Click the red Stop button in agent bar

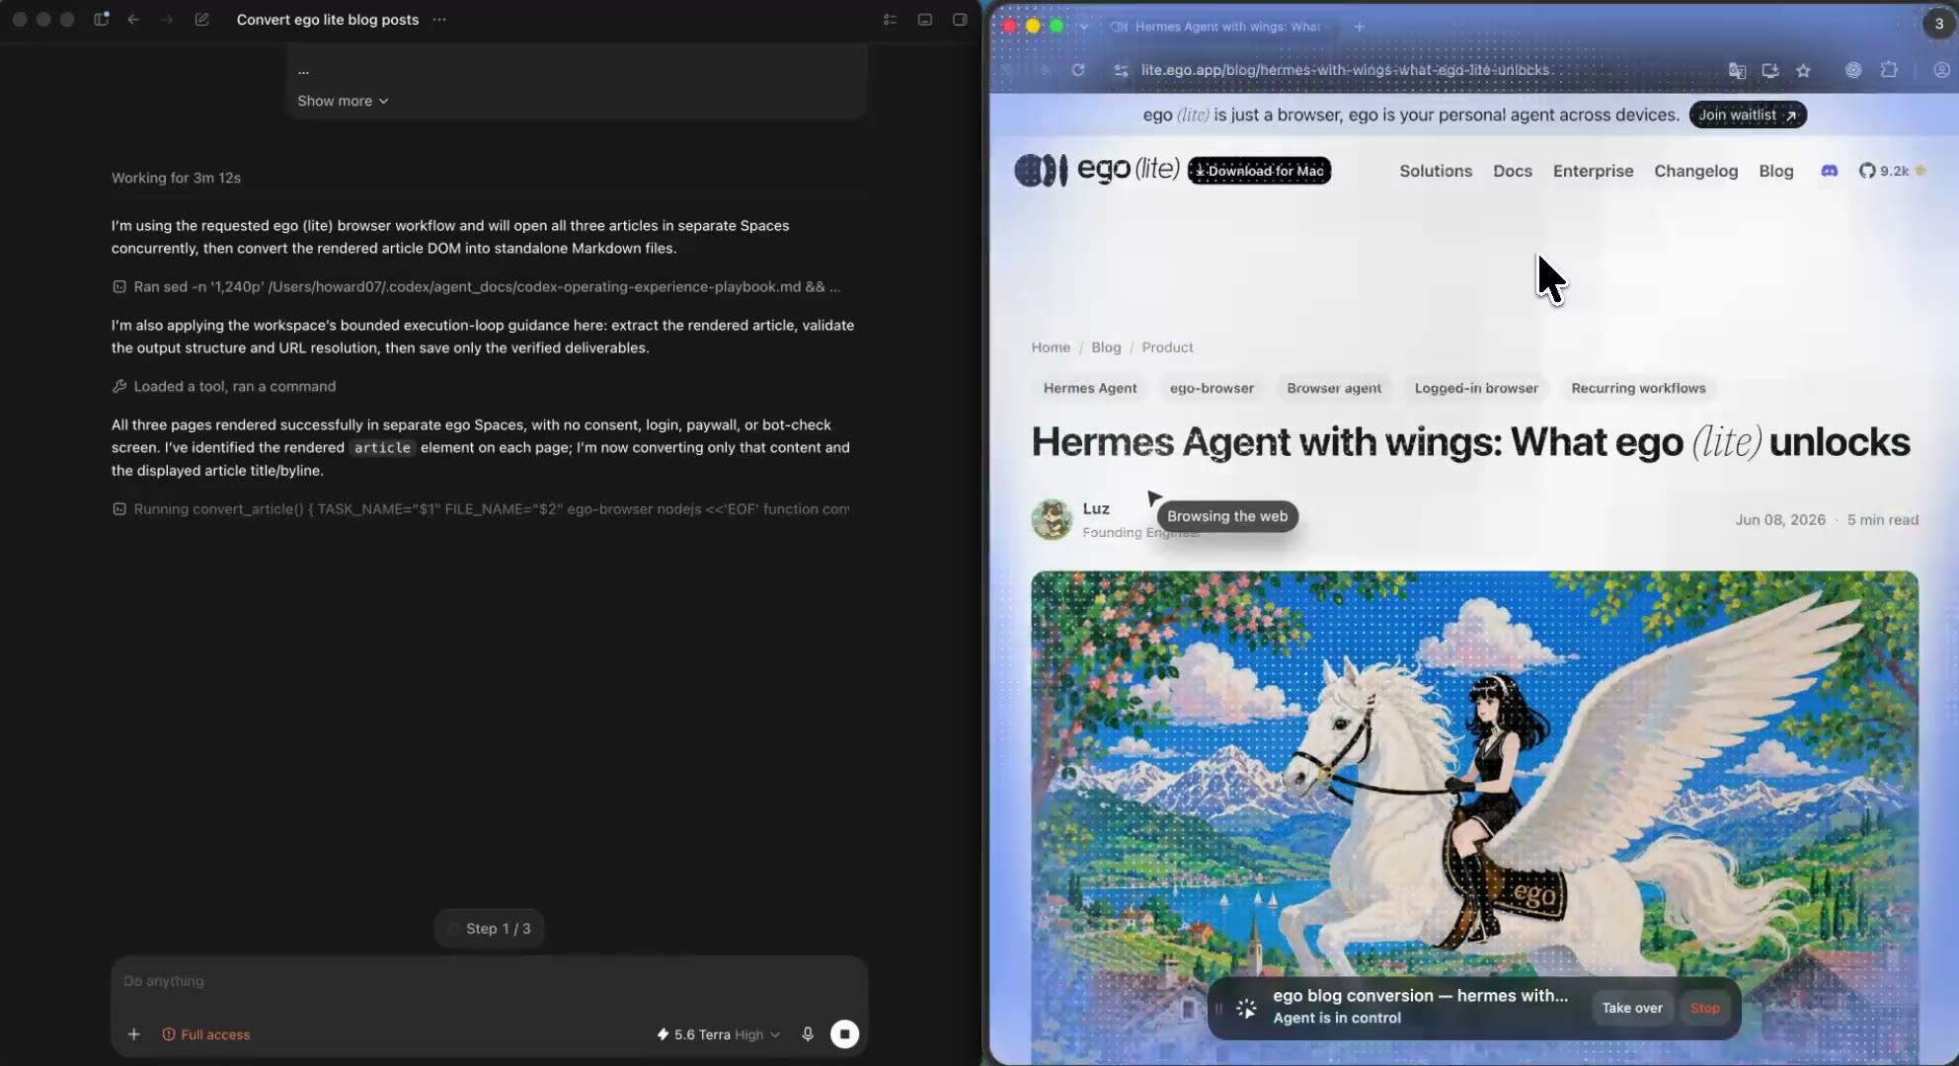1704,1008
